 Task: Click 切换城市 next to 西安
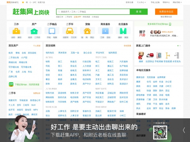(15, 2)
